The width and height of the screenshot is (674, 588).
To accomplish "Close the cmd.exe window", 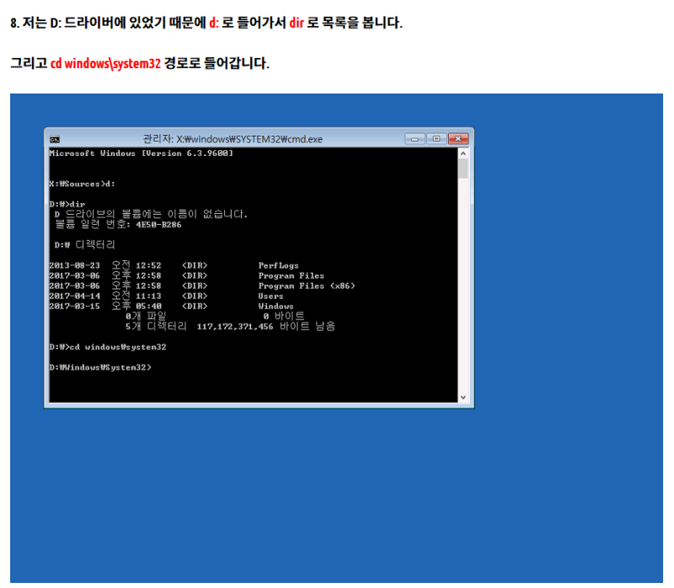I will click(457, 138).
